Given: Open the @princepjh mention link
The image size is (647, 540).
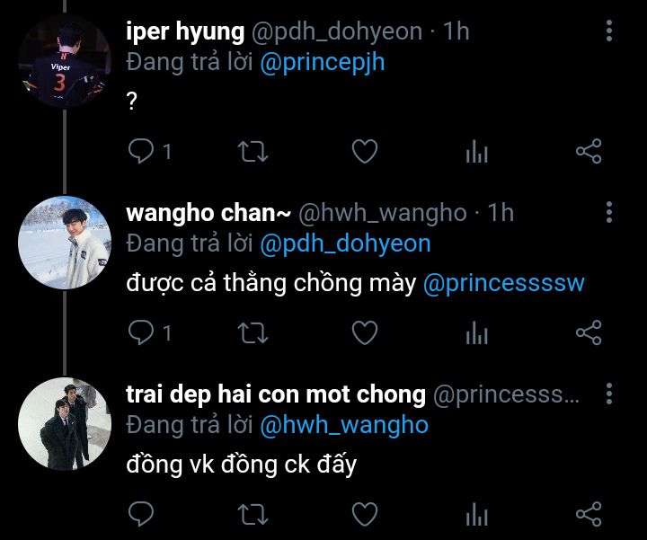Looking at the screenshot, I should click(323, 63).
